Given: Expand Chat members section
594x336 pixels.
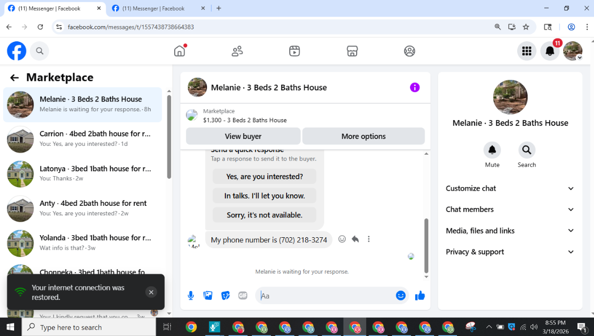Looking at the screenshot, I should pos(510,210).
